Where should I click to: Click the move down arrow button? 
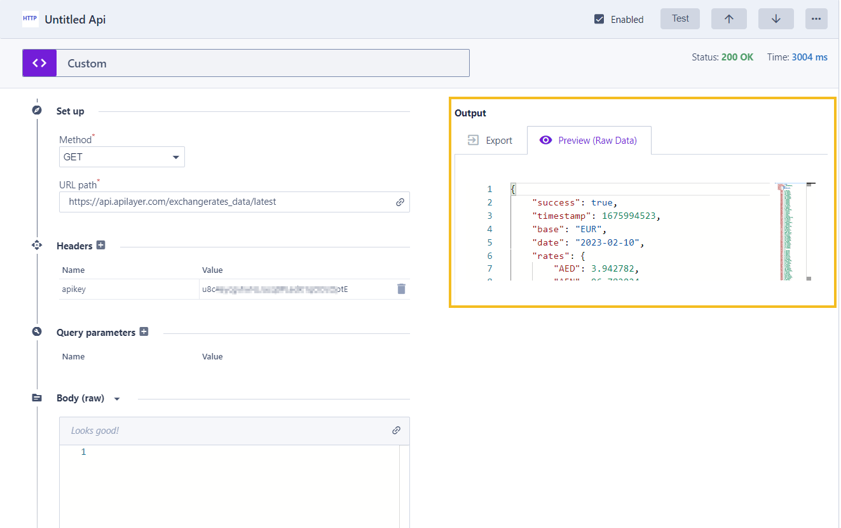click(776, 19)
